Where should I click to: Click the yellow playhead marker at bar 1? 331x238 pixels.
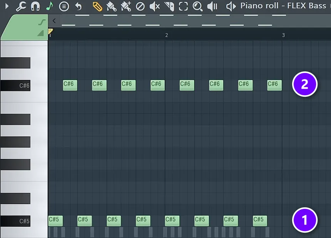click(50, 31)
